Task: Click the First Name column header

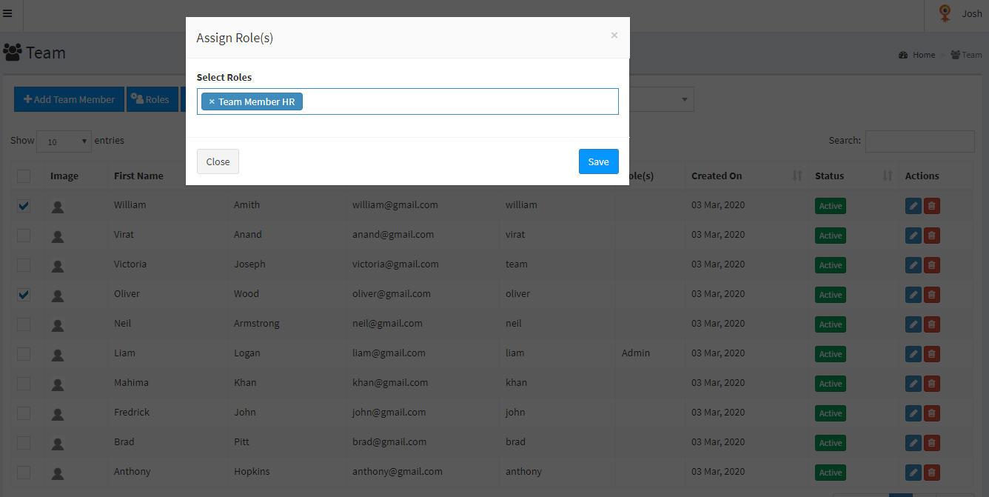Action: click(138, 176)
